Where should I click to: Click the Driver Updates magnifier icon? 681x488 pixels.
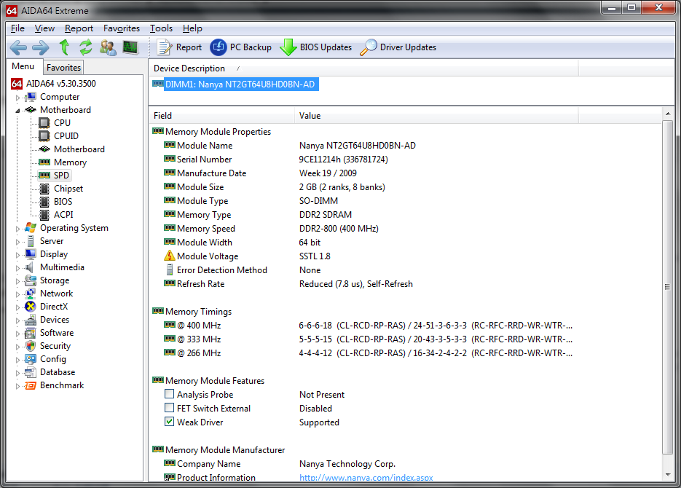[369, 47]
